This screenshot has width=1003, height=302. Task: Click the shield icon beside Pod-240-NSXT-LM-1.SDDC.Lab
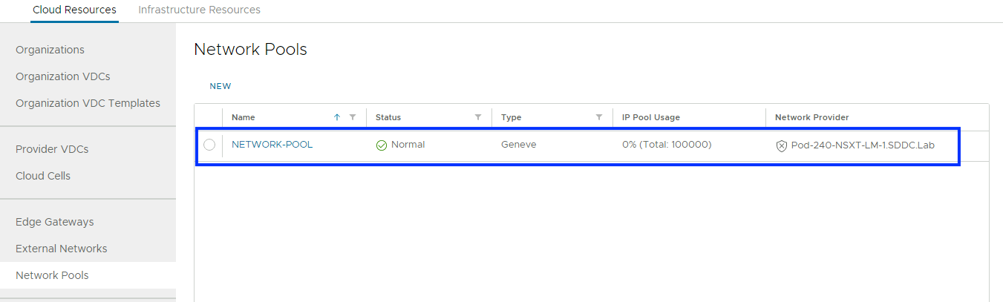point(781,145)
